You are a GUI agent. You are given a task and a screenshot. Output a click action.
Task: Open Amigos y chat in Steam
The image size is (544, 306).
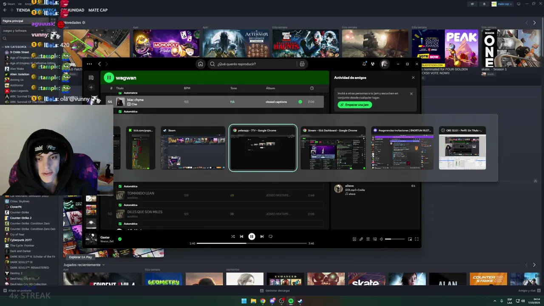529,291
